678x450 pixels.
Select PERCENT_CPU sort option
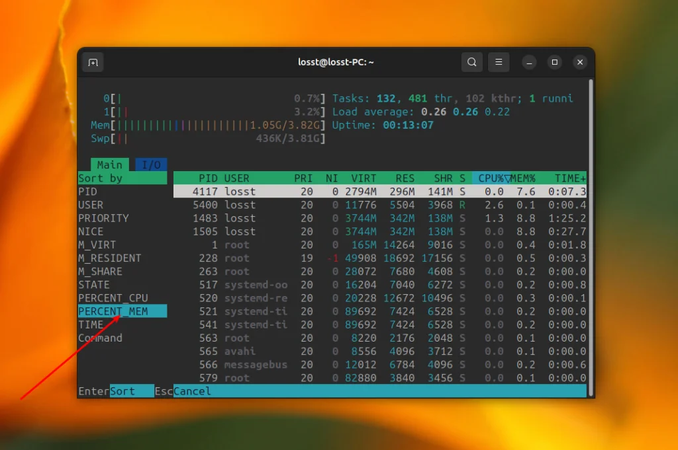[x=113, y=298]
